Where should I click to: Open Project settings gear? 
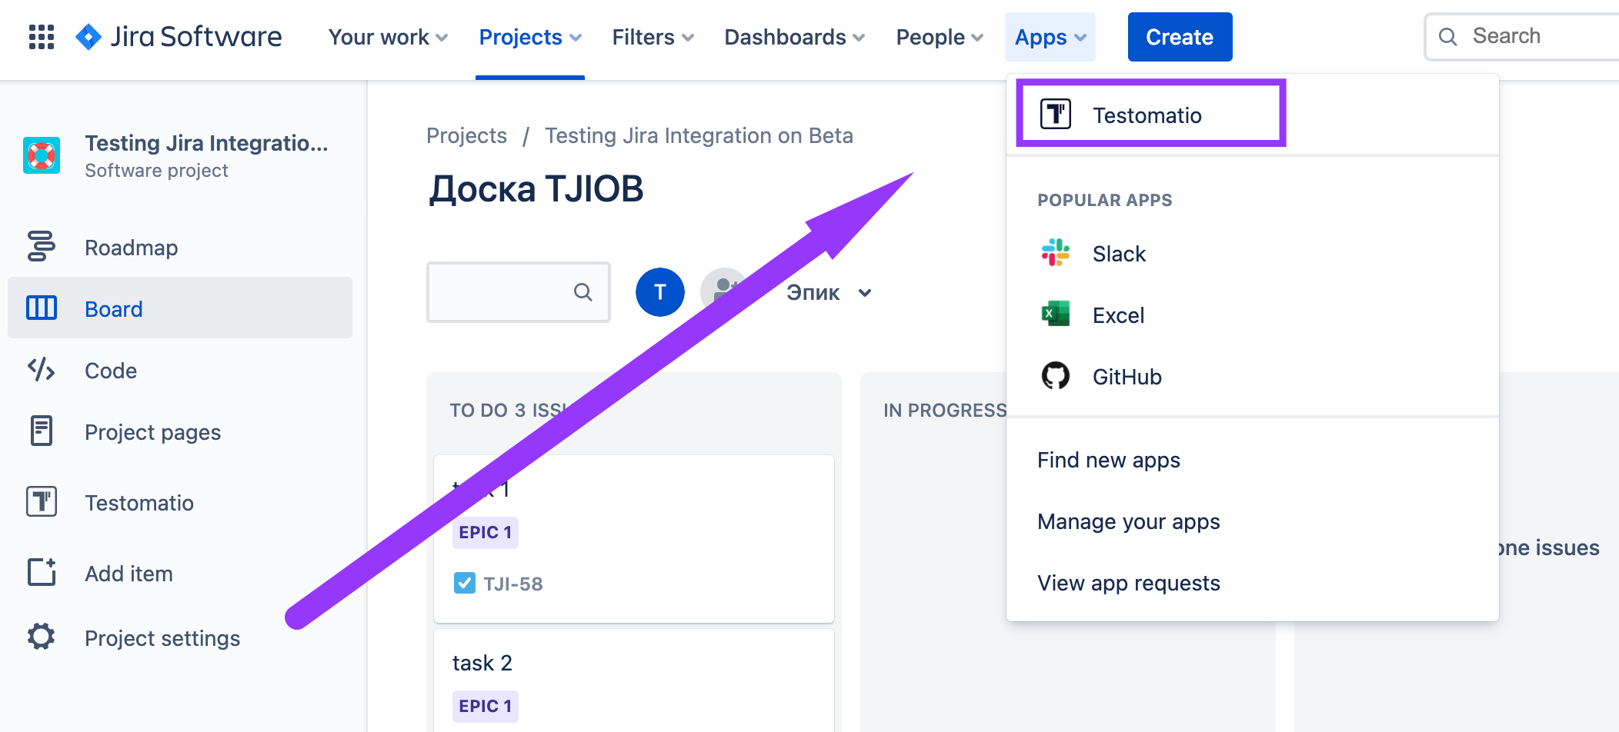pyautogui.click(x=42, y=637)
